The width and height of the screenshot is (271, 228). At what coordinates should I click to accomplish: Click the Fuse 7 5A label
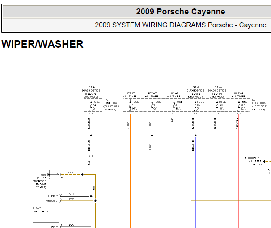157,105
